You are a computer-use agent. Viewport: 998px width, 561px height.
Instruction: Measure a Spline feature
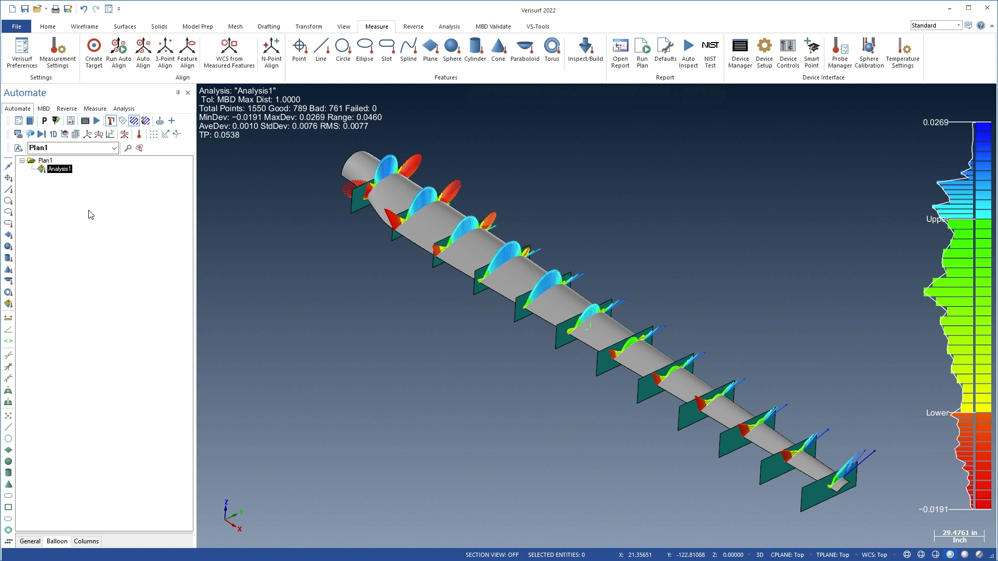409,50
